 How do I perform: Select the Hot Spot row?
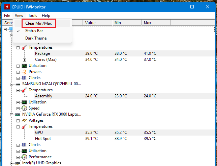click(124, 139)
